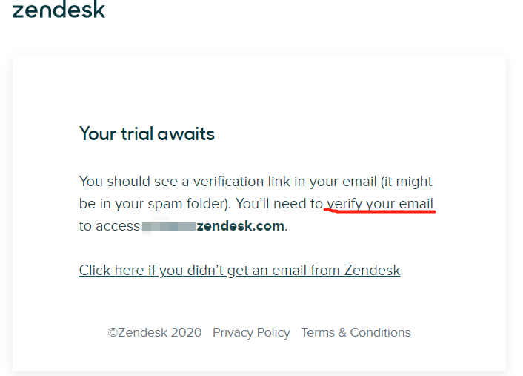This screenshot has height=376, width=523.
Task: Click the word 'Policy' in the footer
Action: (273, 333)
